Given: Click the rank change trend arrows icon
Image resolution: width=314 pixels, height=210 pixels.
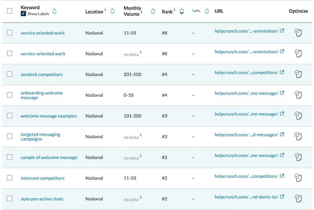Looking at the screenshot, I should tap(196, 11).
